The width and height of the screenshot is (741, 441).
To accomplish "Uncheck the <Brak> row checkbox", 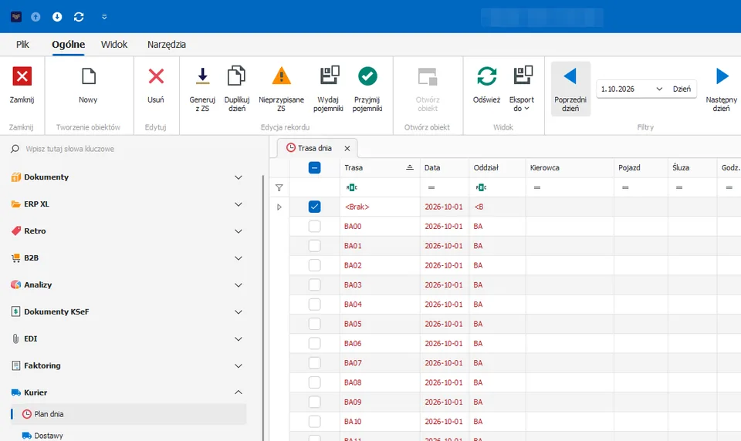I will pos(314,207).
